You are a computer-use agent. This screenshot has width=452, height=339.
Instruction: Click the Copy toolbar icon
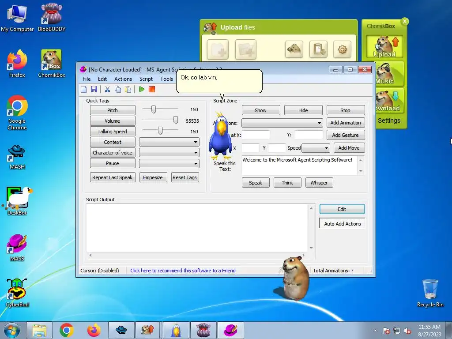click(x=117, y=89)
